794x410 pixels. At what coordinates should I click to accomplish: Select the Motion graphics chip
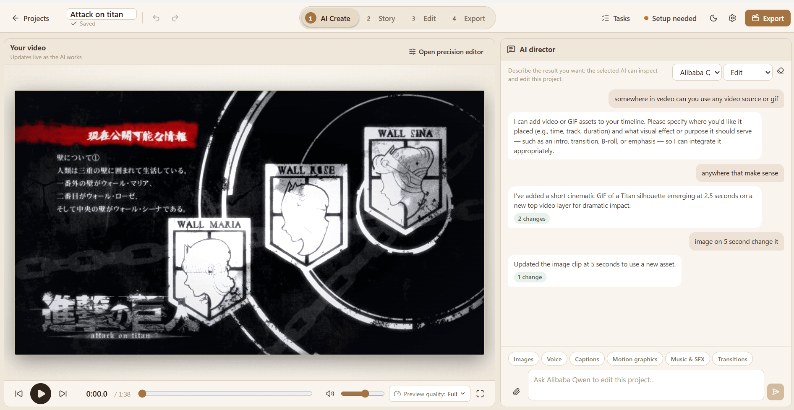coord(635,359)
